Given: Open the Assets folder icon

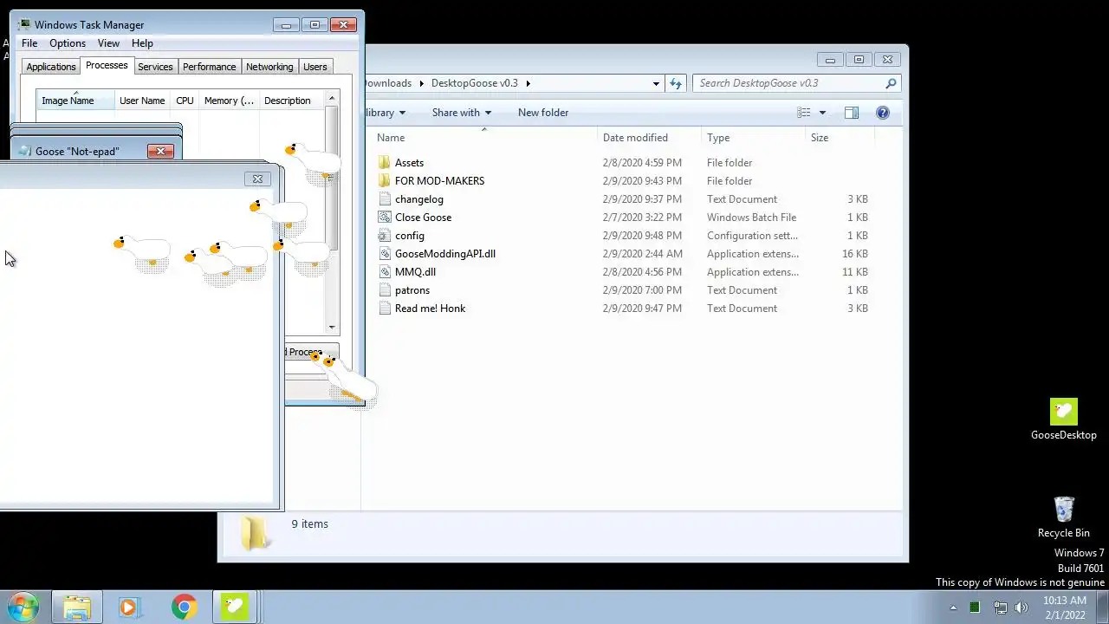Looking at the screenshot, I should pos(385,163).
